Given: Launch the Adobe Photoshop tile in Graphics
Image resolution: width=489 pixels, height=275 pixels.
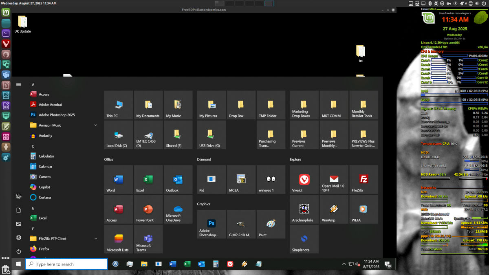Looking at the screenshot, I should 211,224.
